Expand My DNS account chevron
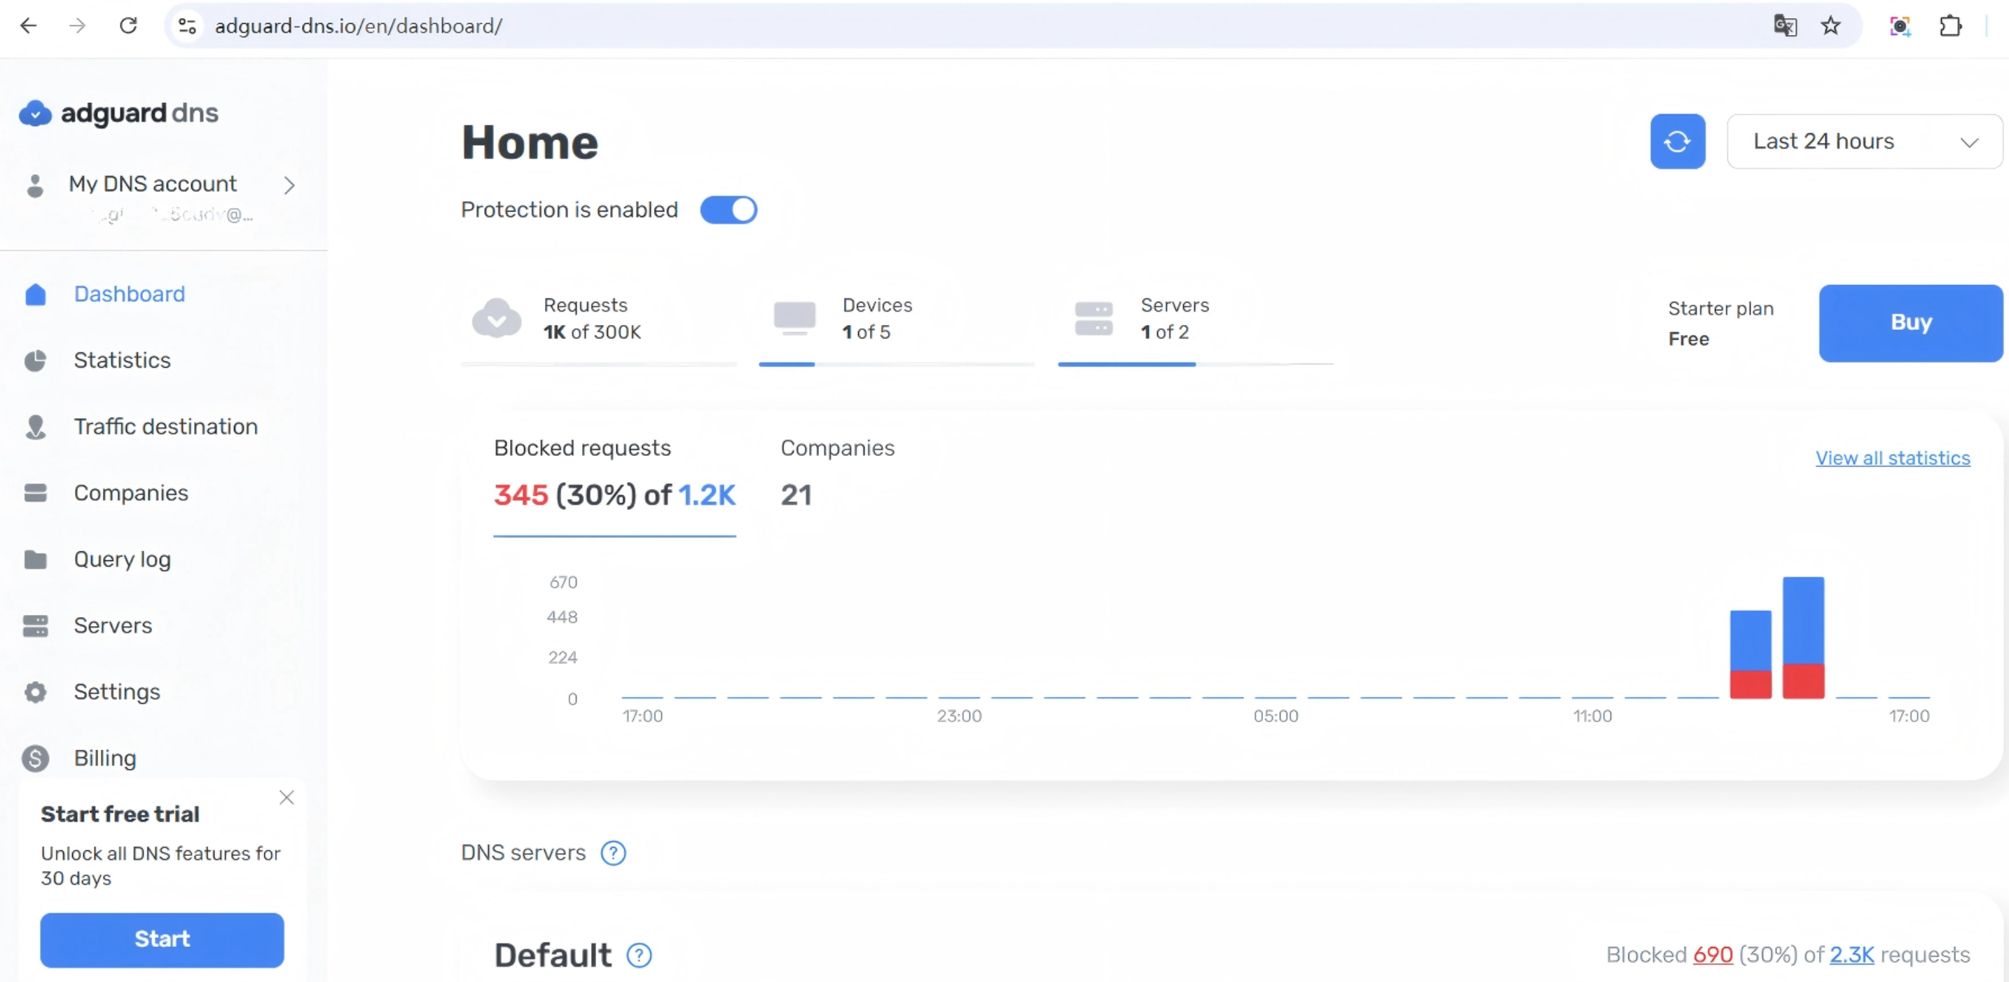Screen dimensions: 2009x982 289,186
